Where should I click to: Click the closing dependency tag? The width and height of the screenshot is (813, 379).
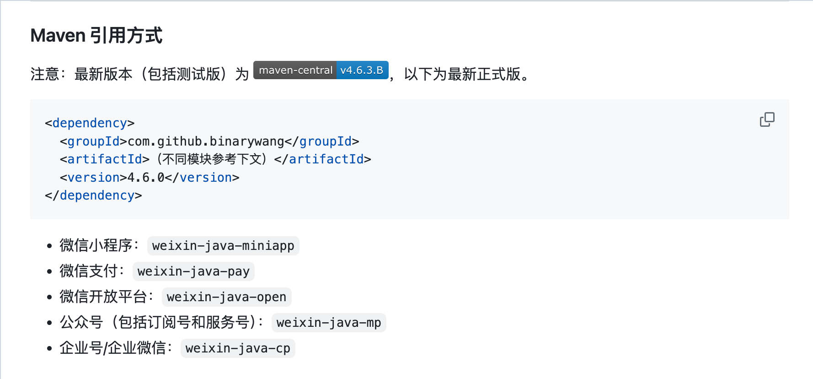pos(93,195)
